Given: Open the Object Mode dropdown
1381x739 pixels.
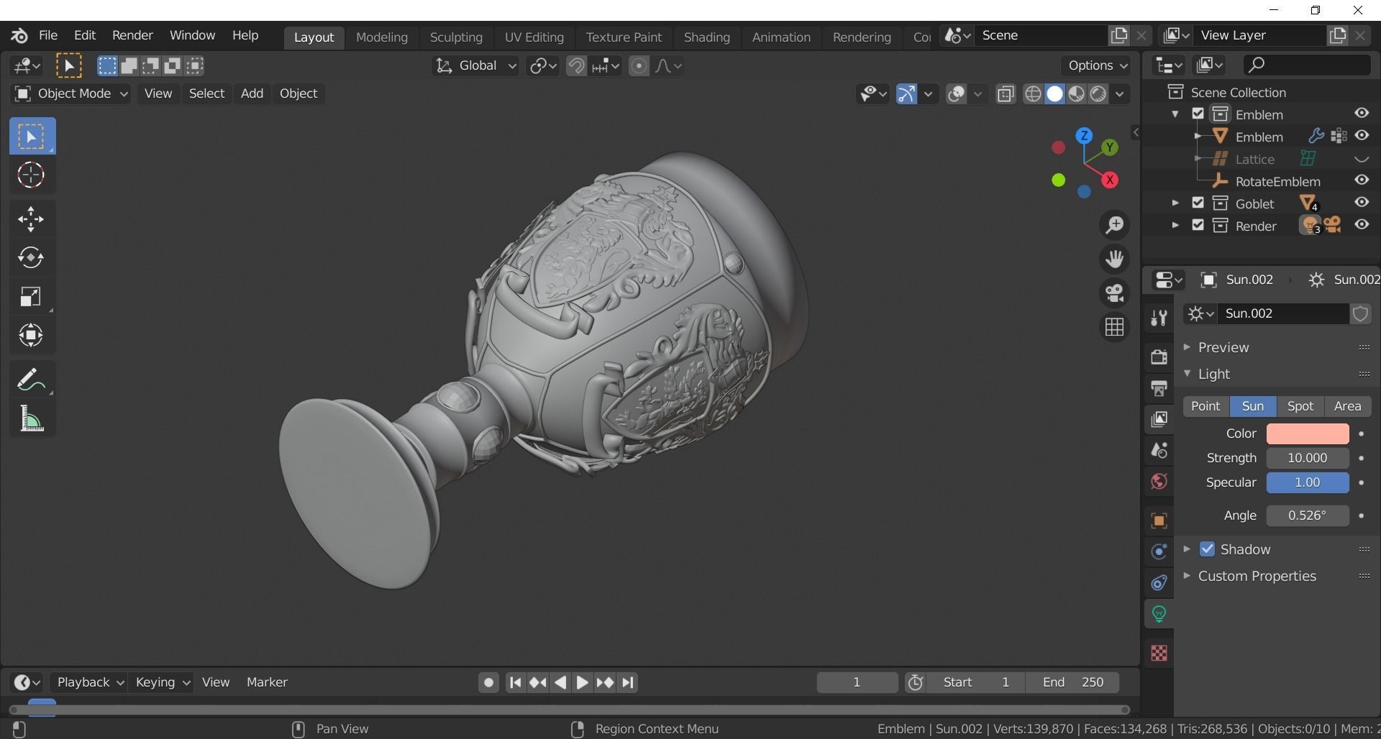Looking at the screenshot, I should click(x=70, y=93).
